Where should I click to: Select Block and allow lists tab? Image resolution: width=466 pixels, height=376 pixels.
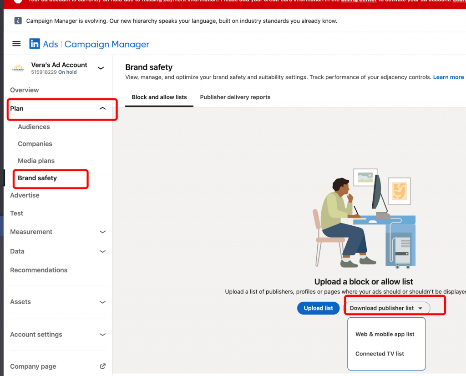click(159, 97)
